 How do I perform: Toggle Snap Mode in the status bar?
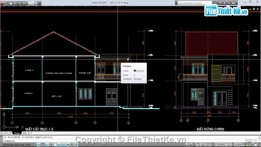coord(38,145)
